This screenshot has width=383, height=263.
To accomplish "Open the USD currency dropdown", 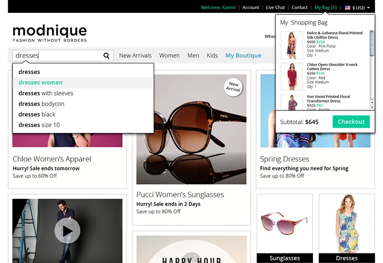I will (x=361, y=8).
